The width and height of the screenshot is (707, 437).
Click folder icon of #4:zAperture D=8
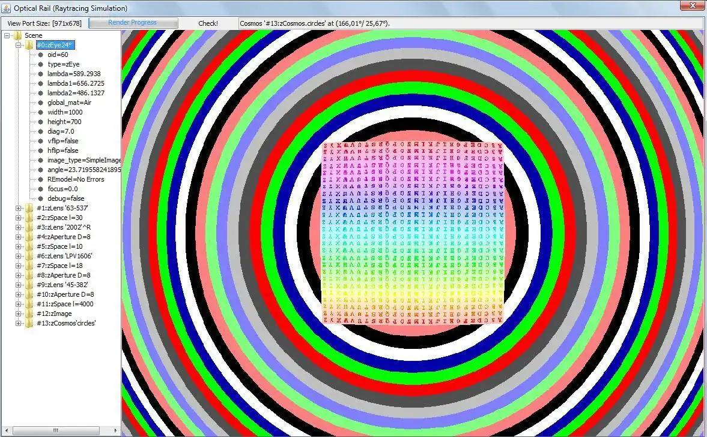(29, 237)
